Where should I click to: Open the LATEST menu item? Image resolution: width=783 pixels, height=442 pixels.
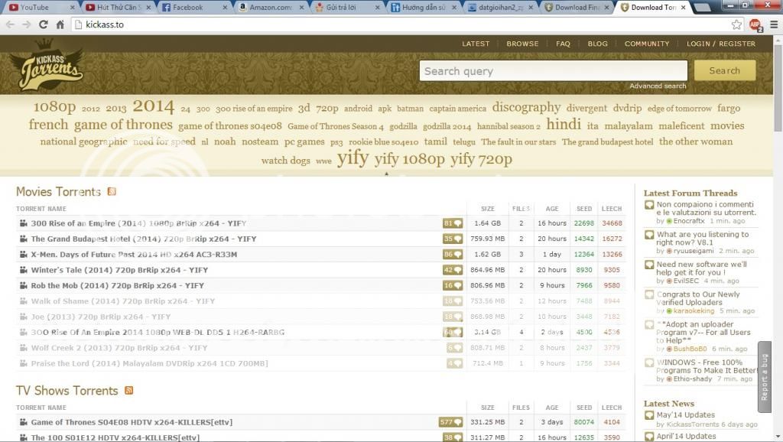476,44
